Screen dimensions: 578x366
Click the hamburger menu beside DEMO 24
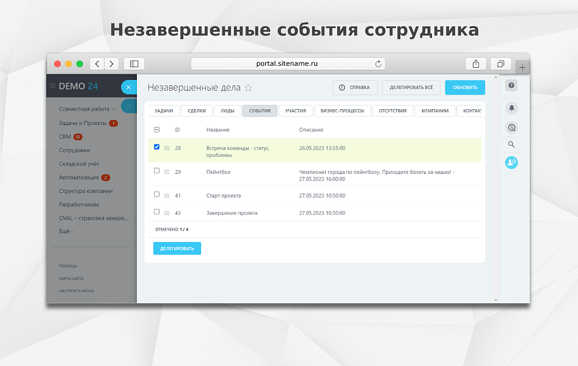coord(53,85)
